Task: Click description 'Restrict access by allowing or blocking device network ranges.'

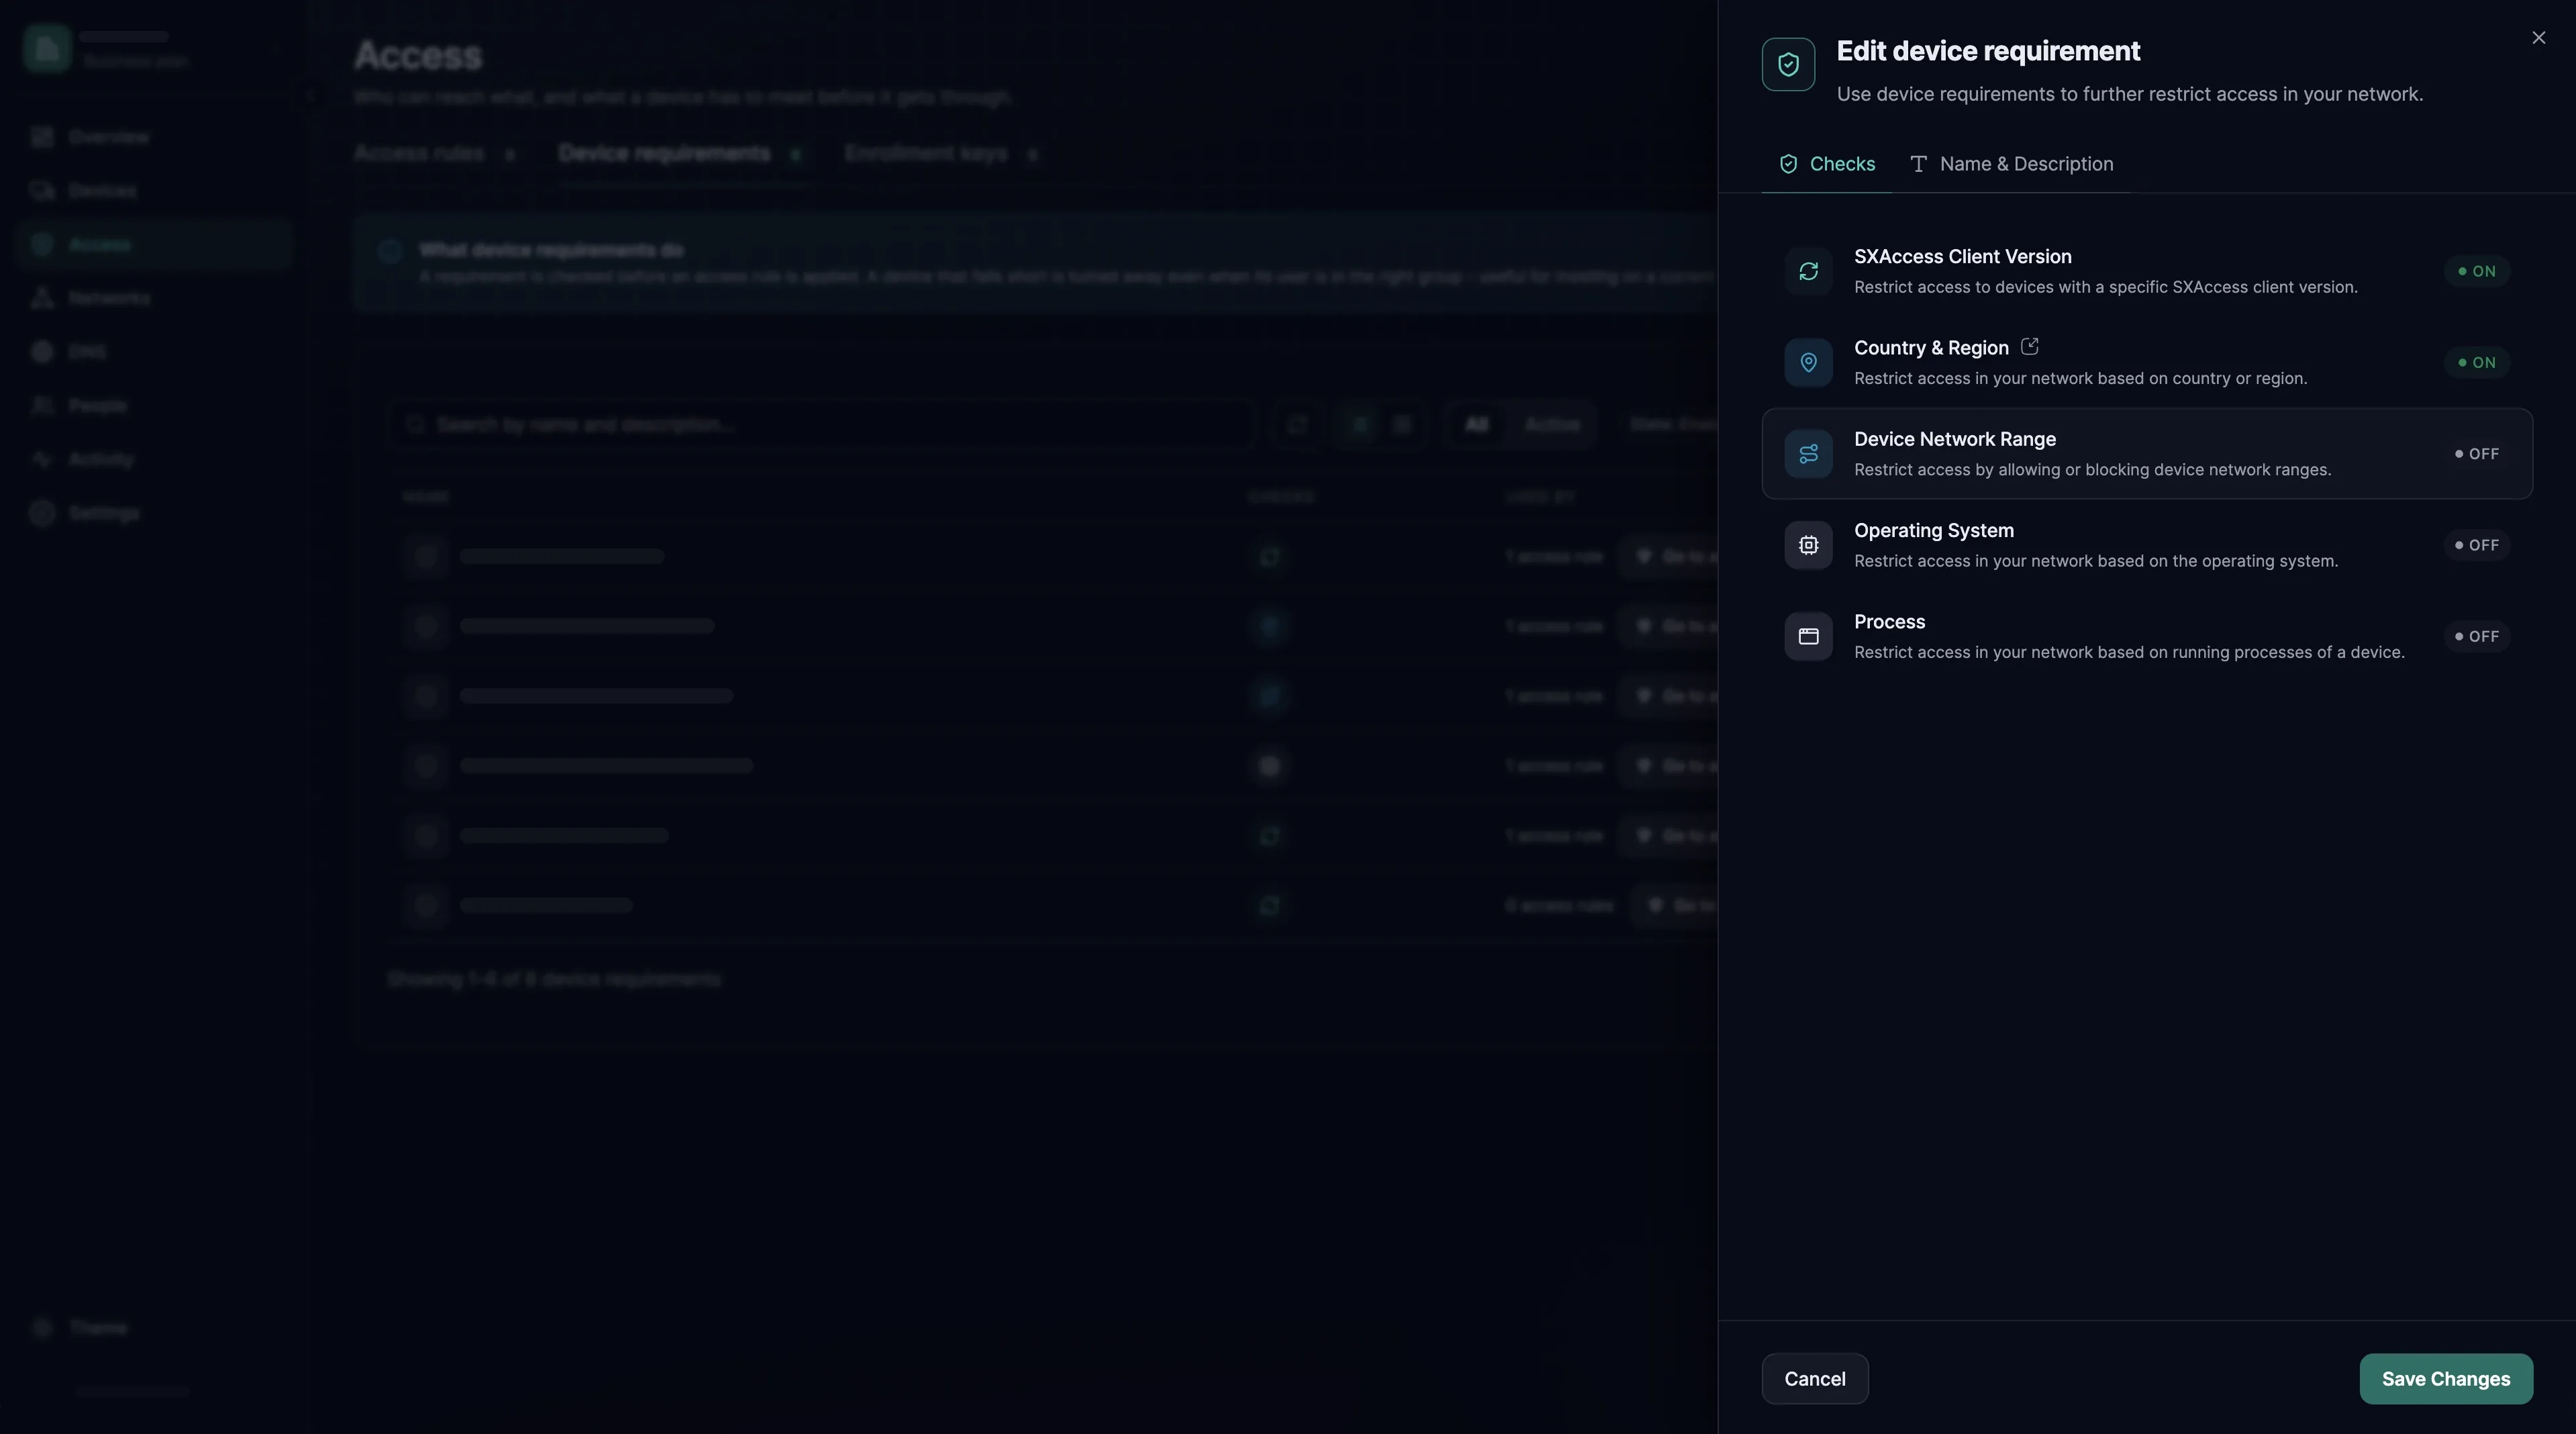Action: coord(2092,470)
